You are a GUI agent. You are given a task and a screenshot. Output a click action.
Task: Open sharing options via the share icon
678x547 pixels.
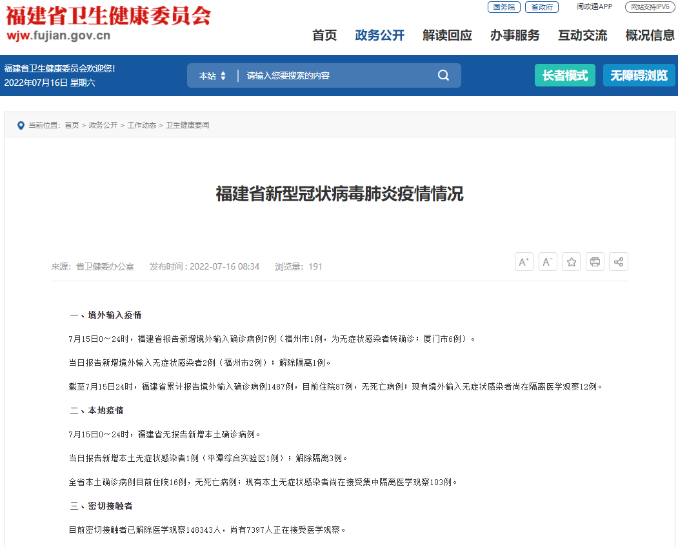click(619, 261)
